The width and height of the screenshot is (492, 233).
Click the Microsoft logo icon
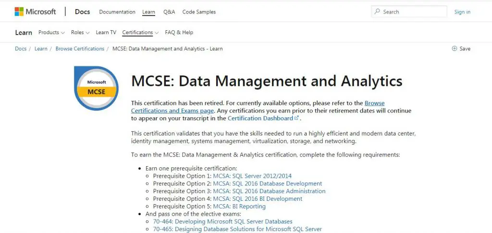click(19, 12)
